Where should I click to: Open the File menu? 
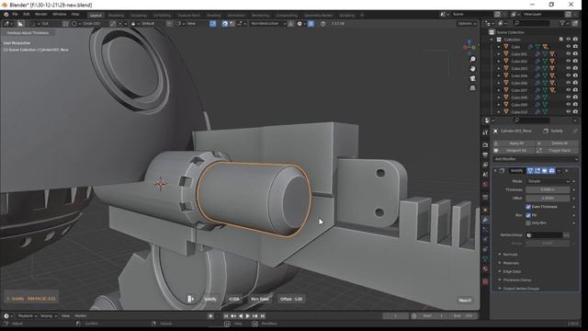tap(15, 15)
